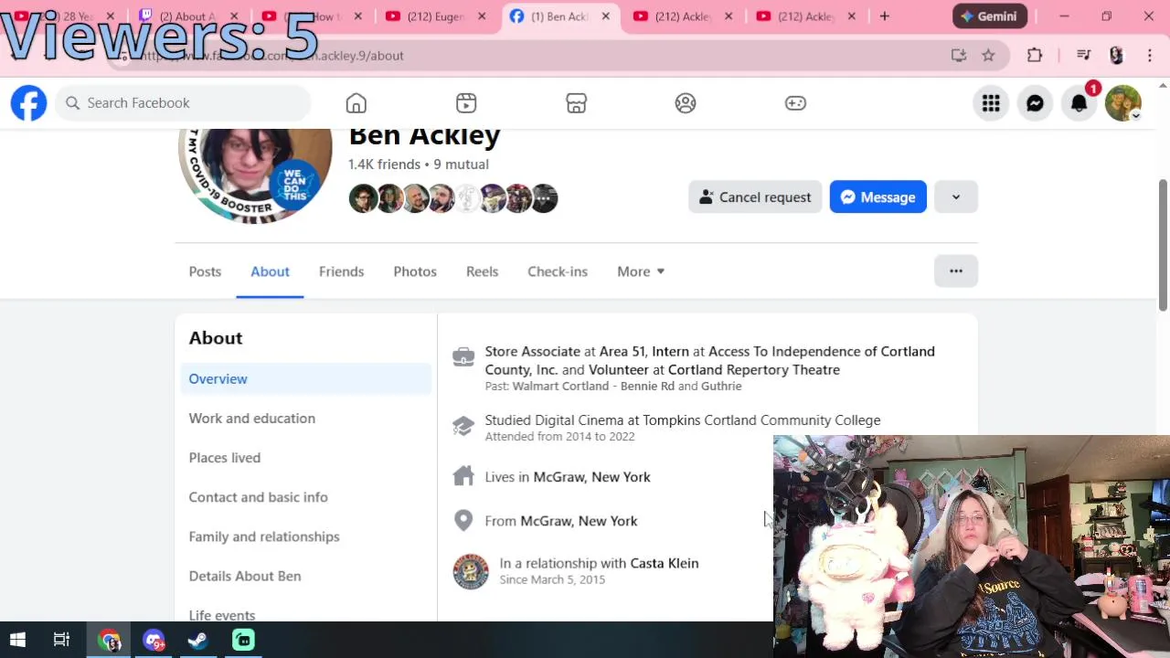Click the mutual friends avatars row
1170x658 pixels.
453,198
